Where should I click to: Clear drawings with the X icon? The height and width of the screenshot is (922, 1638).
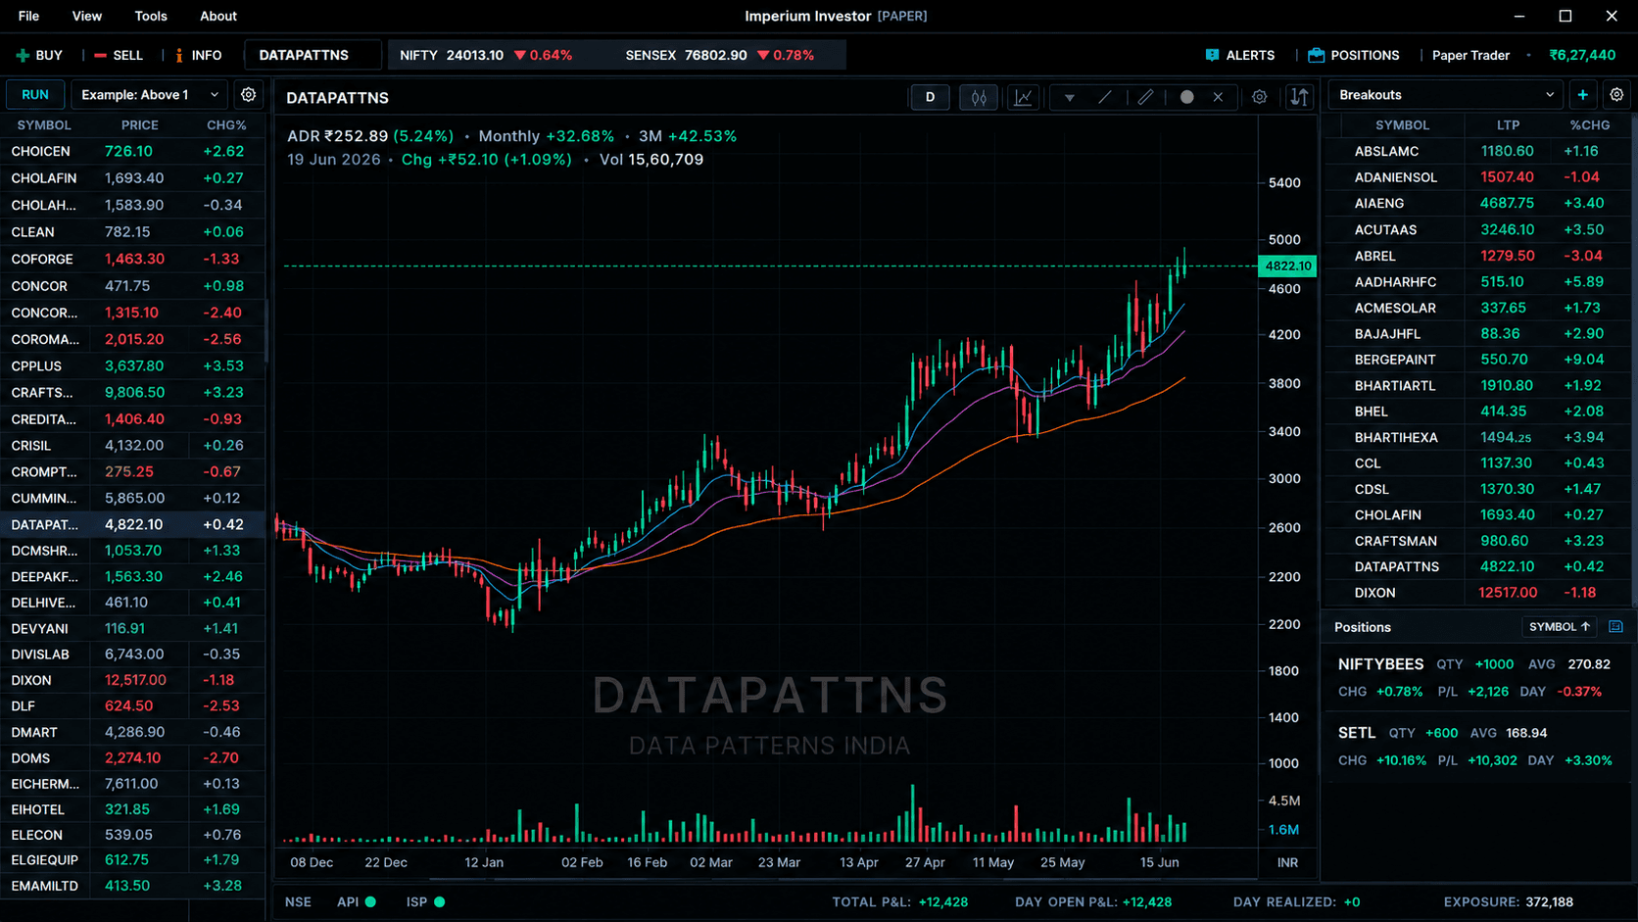tap(1218, 97)
